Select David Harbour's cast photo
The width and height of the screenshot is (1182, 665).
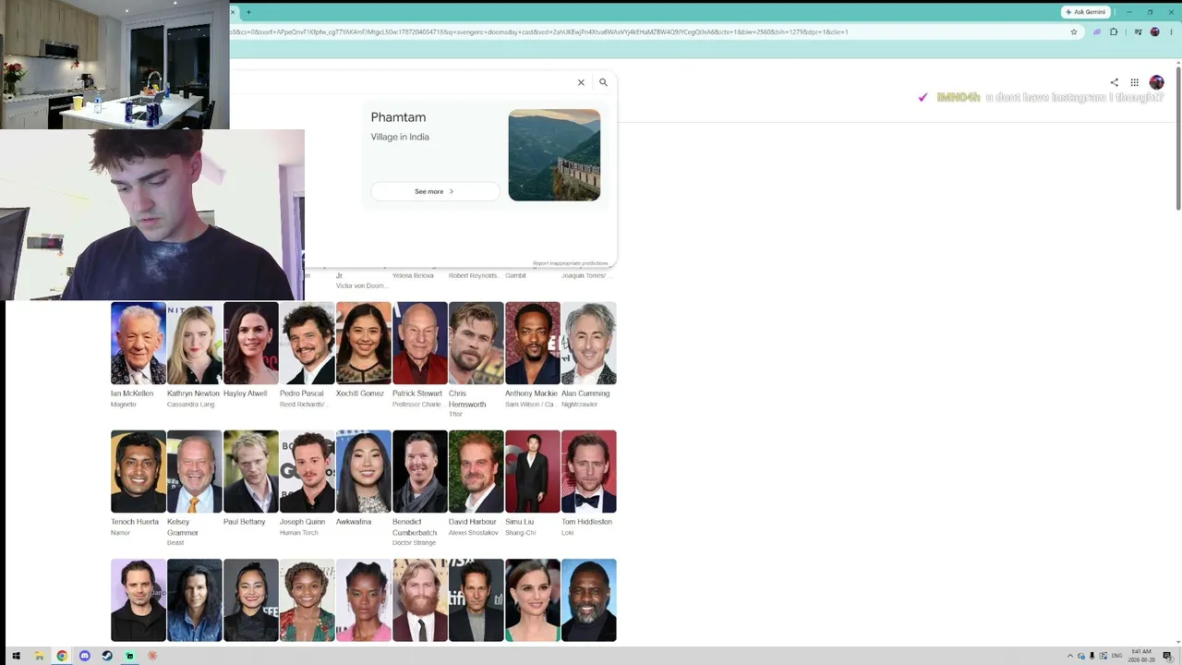pos(476,471)
